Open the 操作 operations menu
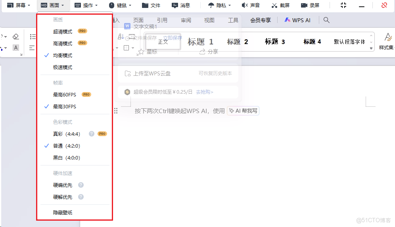 [86, 5]
